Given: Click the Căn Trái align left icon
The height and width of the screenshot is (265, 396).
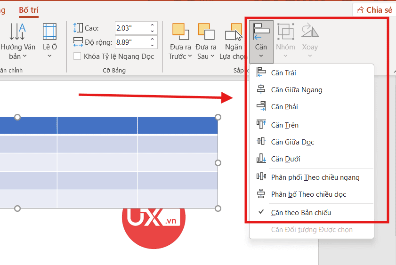Looking at the screenshot, I should click(x=261, y=72).
